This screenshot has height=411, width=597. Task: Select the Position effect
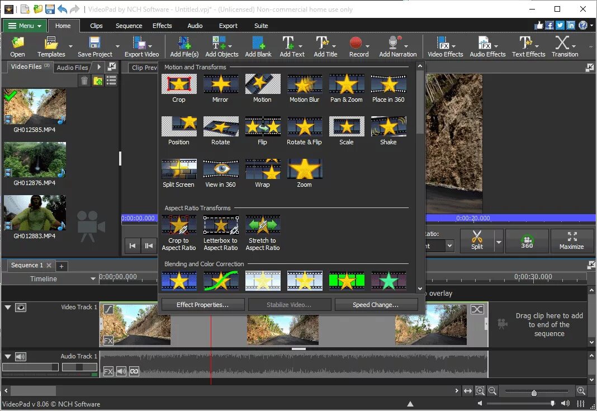click(179, 131)
